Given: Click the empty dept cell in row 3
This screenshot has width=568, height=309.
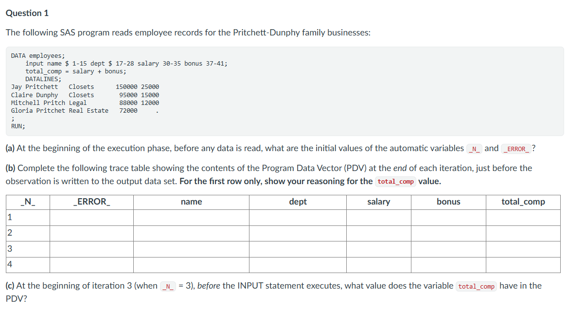Looking at the screenshot, I should (x=298, y=249).
